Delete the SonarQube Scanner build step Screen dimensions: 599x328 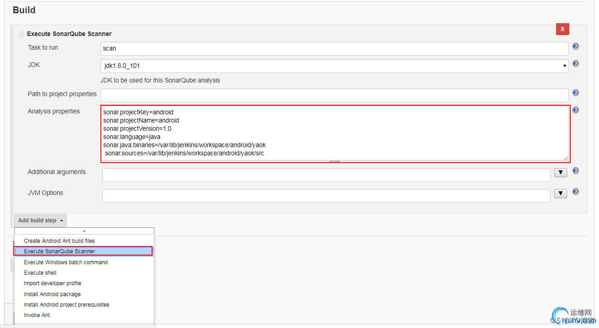tap(562, 29)
